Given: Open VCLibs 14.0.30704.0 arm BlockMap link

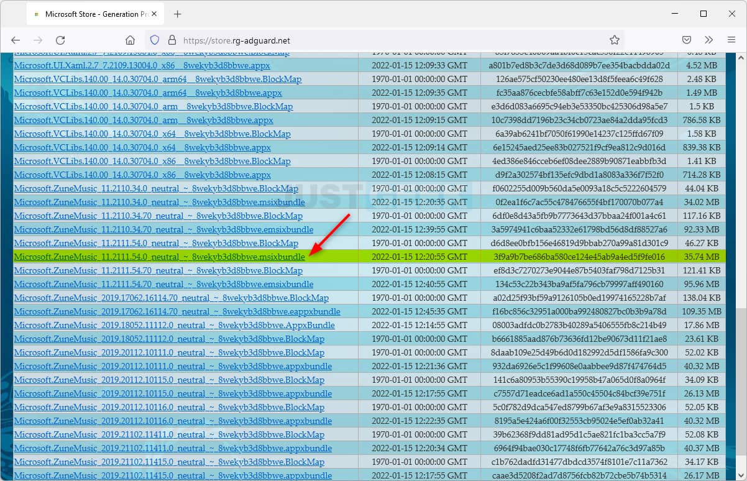Looking at the screenshot, I should tap(154, 106).
